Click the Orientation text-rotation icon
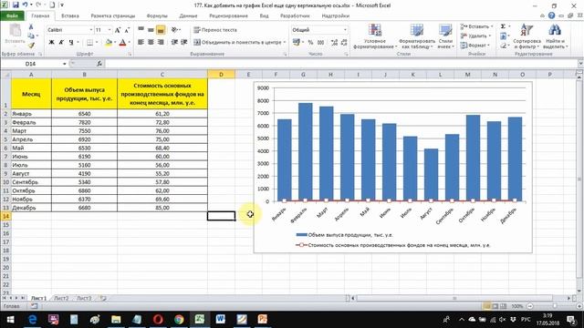The height and width of the screenshot is (328, 584). (x=174, y=30)
